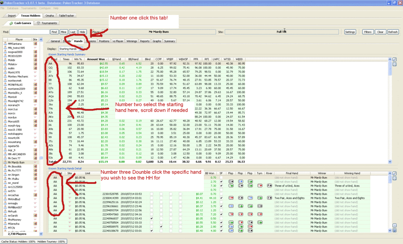This screenshot has height=244, width=403.
Task: Click the player list scroll-up arrow
Action: pos(41,40)
